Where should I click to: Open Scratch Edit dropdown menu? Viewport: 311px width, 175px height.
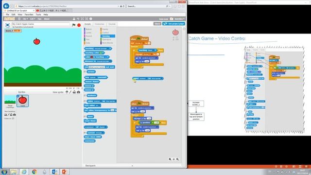[x=33, y=19]
